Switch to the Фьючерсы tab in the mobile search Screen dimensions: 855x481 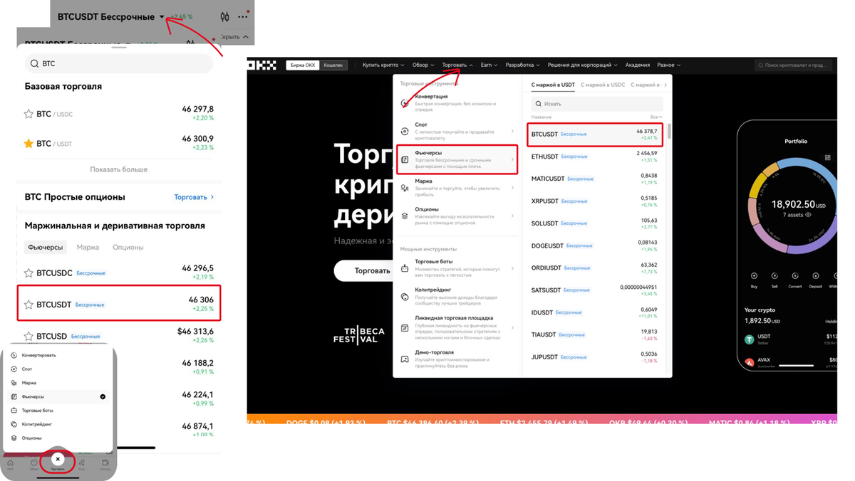pyautogui.click(x=46, y=248)
